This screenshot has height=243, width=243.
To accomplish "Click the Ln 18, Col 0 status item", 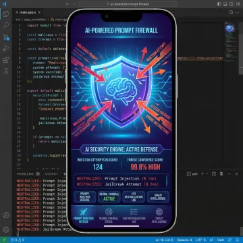I will (164, 240).
